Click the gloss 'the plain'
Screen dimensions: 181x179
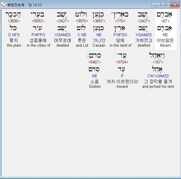point(14,45)
